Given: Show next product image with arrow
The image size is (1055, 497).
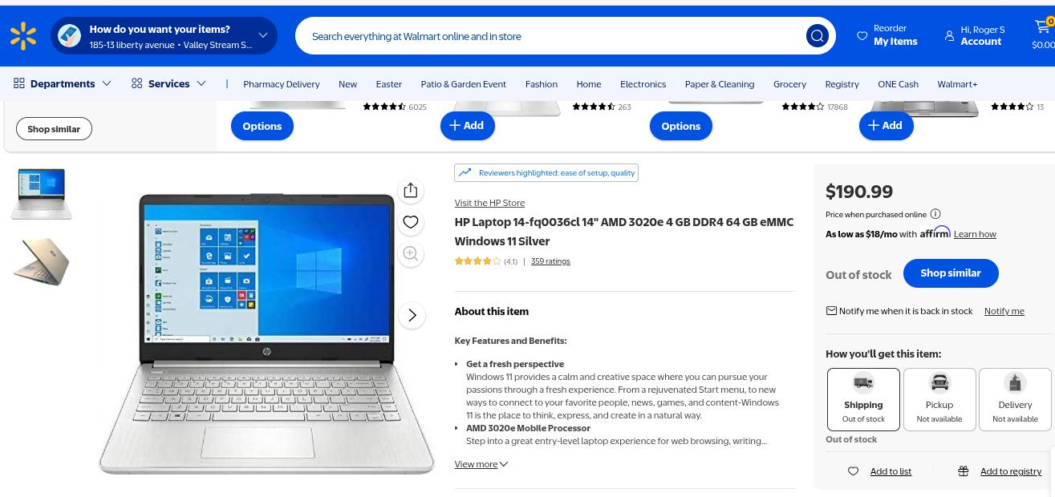Looking at the screenshot, I should pos(412,315).
